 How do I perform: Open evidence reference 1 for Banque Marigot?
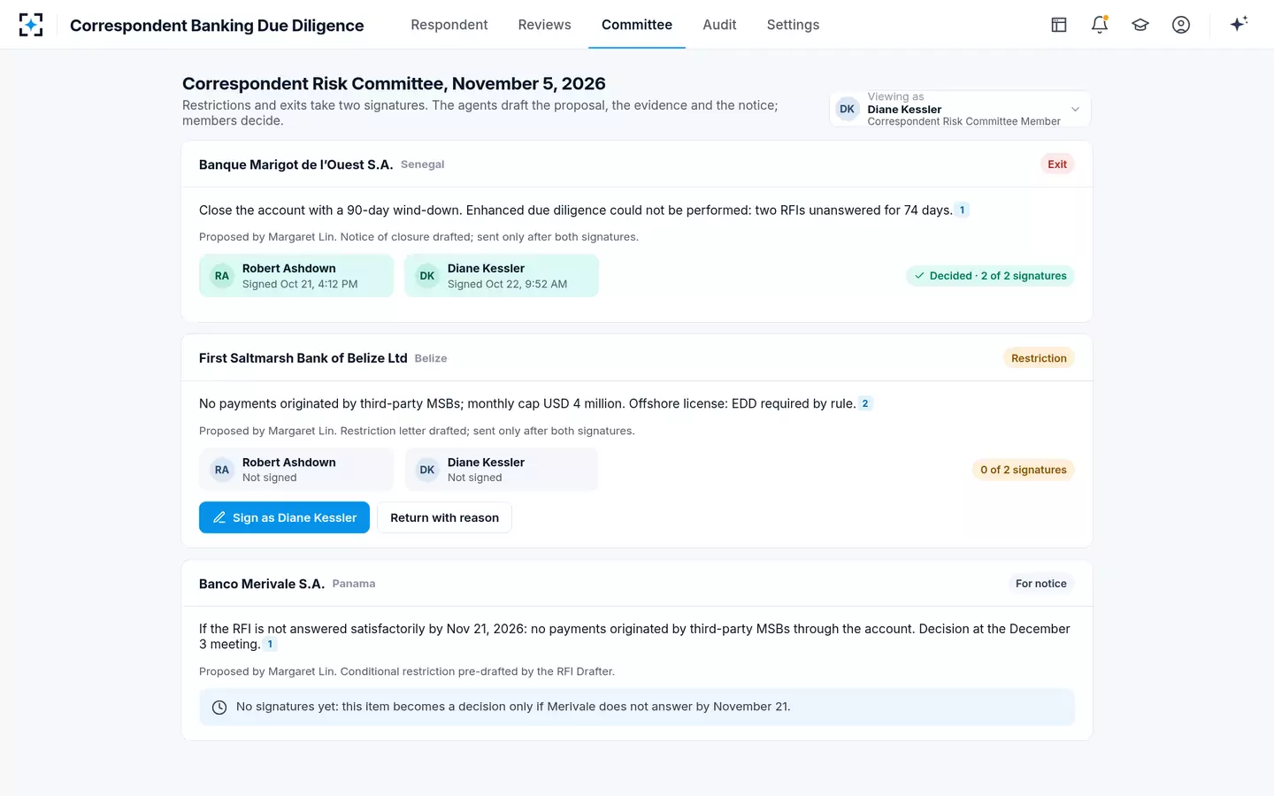coord(963,210)
